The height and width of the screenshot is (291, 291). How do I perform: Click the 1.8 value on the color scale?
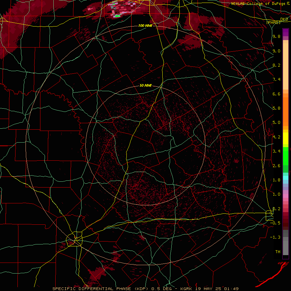[276, 180]
